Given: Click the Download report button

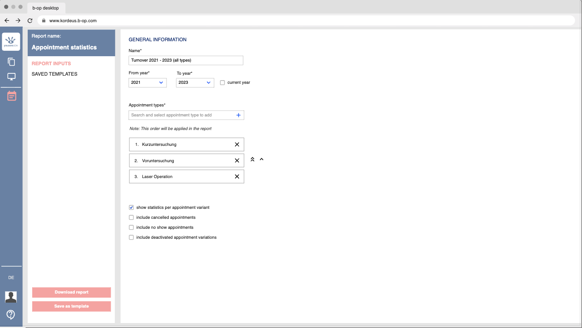Looking at the screenshot, I should [x=71, y=292].
